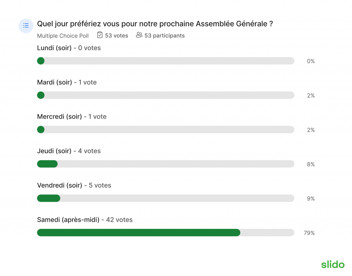Viewport: 352px width, 276px height.
Task: Click the 0% percentage for Lundi
Action: [x=311, y=61]
